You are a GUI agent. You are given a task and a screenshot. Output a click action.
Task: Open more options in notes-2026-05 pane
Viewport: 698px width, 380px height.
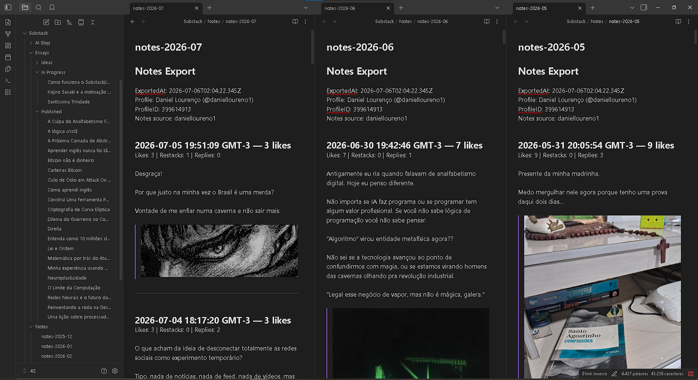tap(689, 22)
